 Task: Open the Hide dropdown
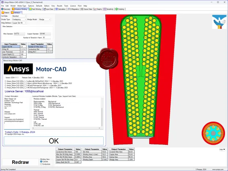click(222, 149)
